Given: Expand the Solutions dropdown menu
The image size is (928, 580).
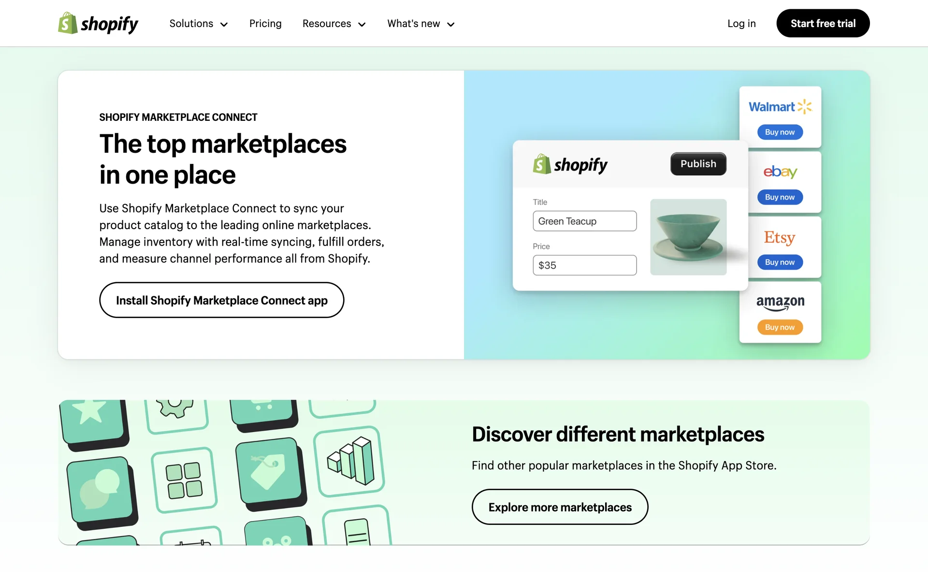Looking at the screenshot, I should (198, 24).
